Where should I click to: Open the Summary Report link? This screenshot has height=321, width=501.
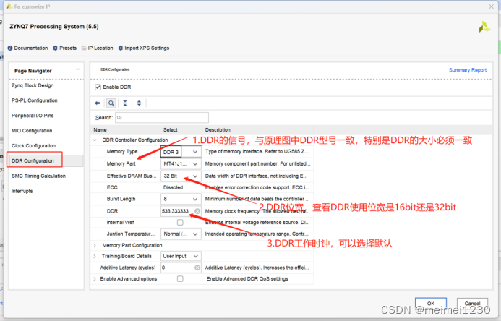(x=468, y=70)
